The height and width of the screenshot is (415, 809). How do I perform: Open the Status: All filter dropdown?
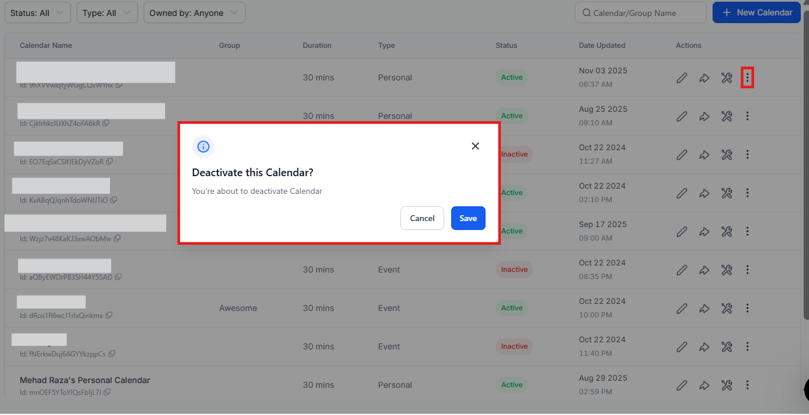[x=38, y=12]
